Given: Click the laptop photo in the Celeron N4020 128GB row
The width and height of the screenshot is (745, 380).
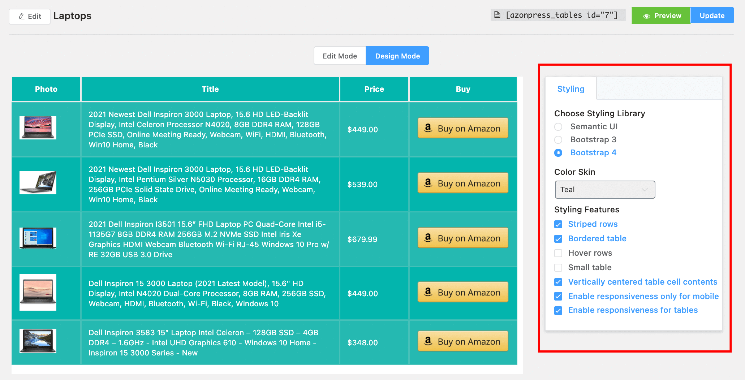Looking at the screenshot, I should [38, 128].
